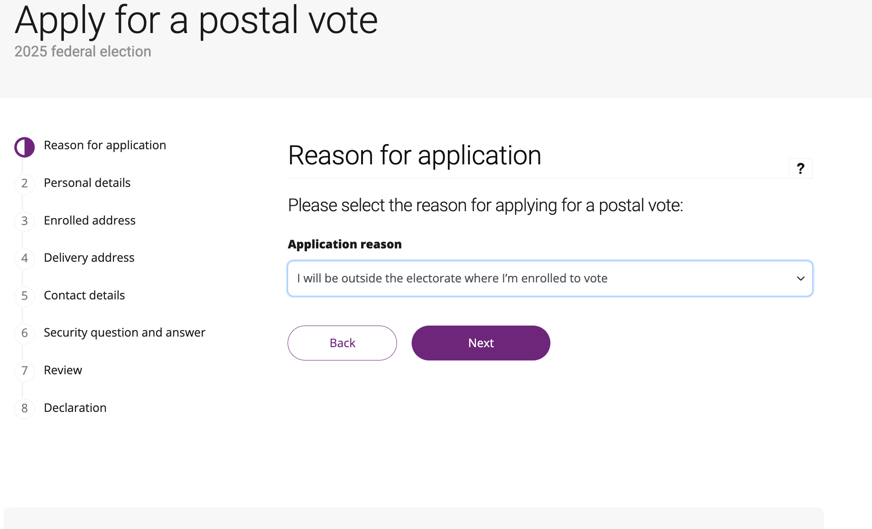The height and width of the screenshot is (529, 872).
Task: Click the step 8 number circle
Action: [x=25, y=409]
